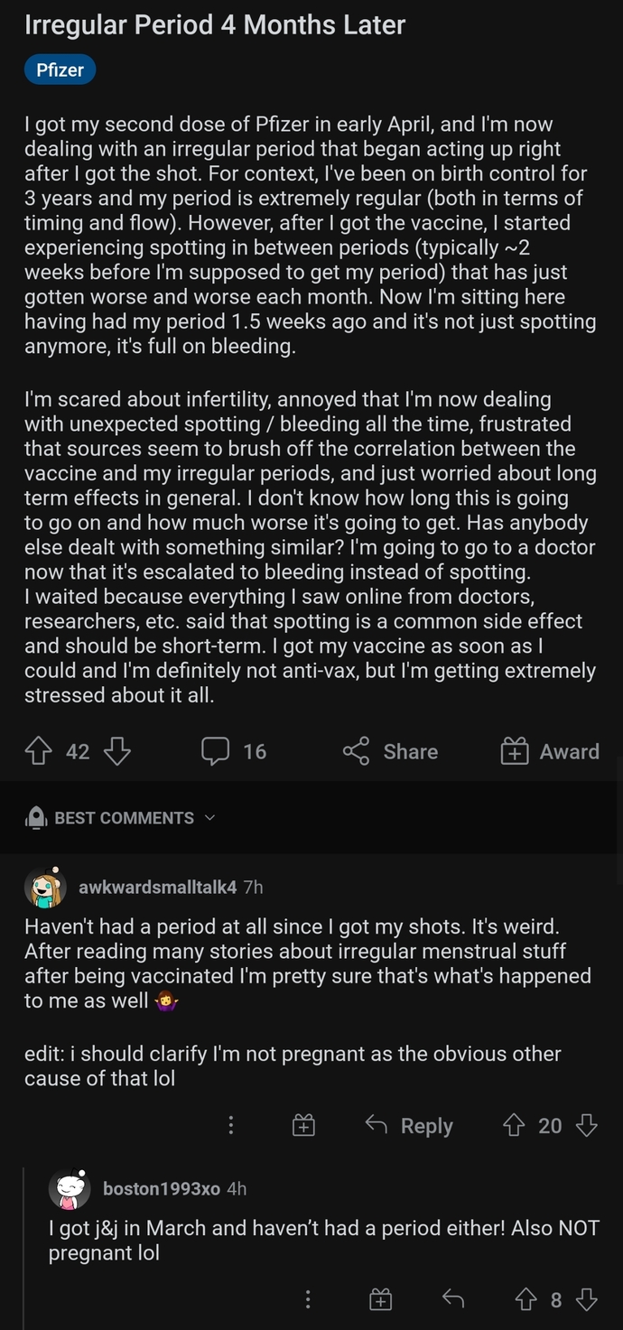Toggle downvote on awkwardsmalltalk4's comment

tap(586, 1125)
